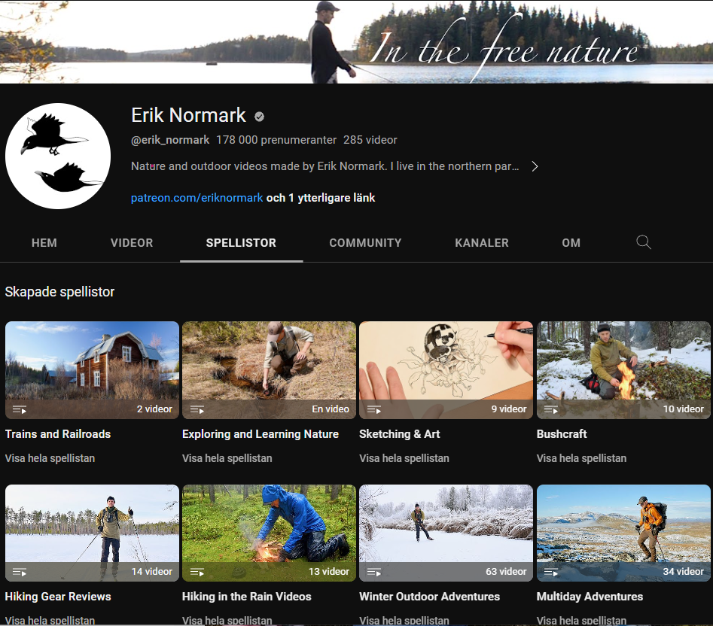This screenshot has height=626, width=713.
Task: Click the Erik Normark channel name
Action: coord(188,115)
